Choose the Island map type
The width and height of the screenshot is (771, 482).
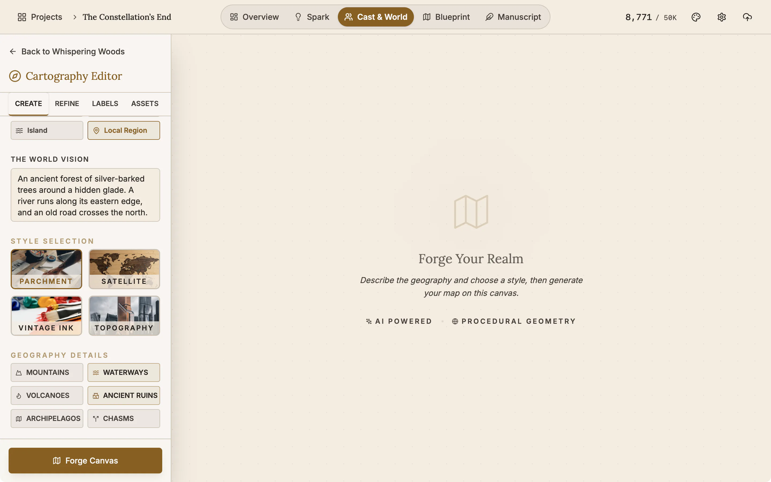(x=47, y=130)
